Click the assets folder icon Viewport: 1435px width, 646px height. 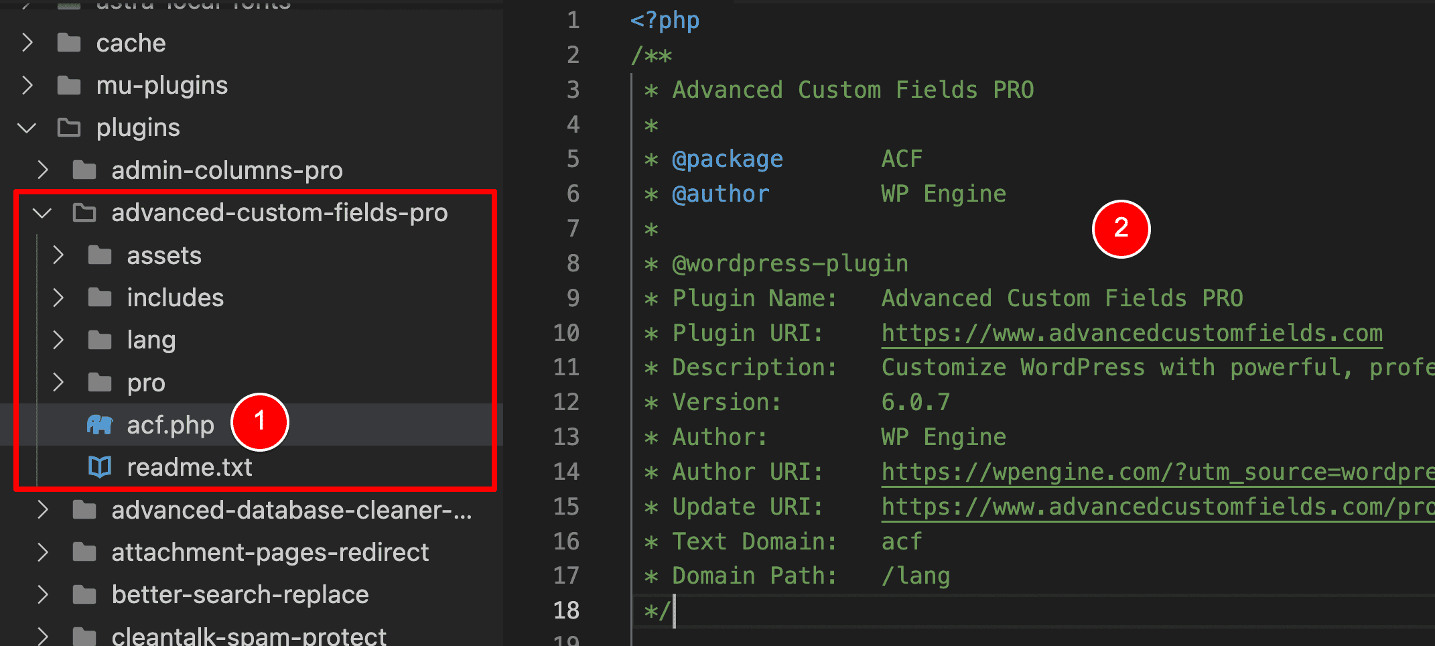point(100,255)
